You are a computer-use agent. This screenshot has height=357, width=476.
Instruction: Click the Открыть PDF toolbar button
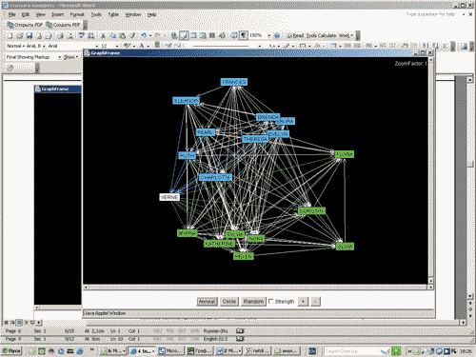[25, 25]
